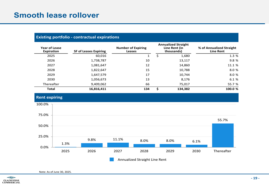The width and height of the screenshot is (269, 184).
Task: Click the 134,382 total rent cell
Action: pos(183,89)
